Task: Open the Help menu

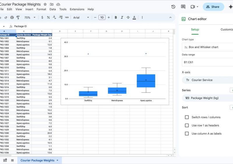Action: point(91,9)
